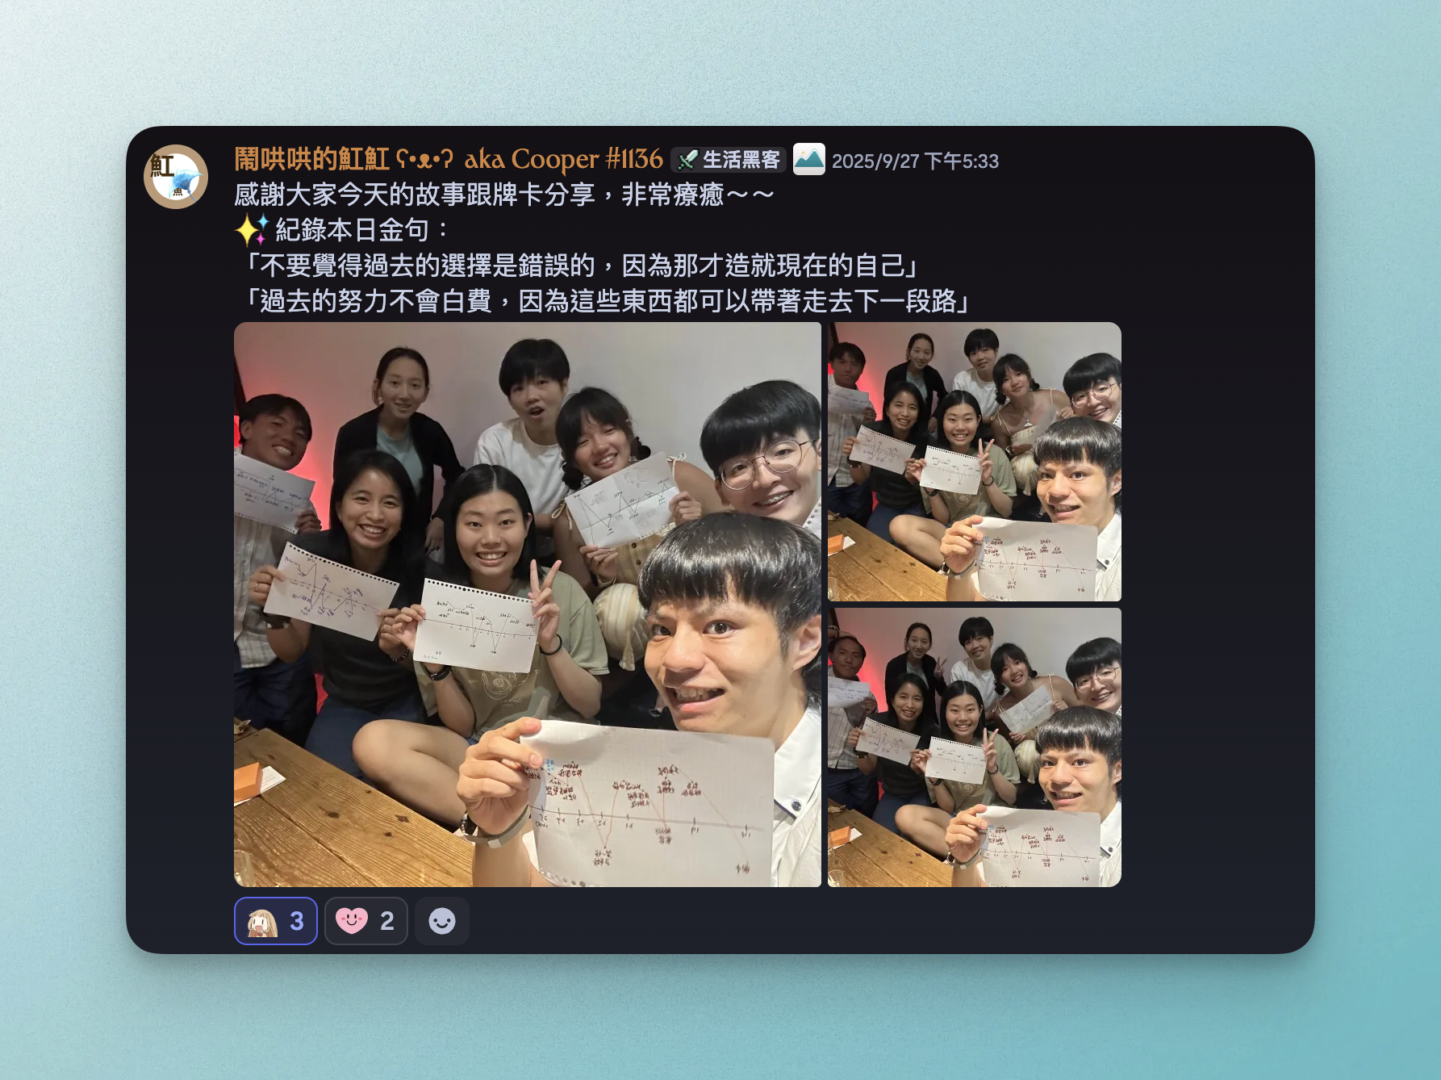Viewport: 1441px width, 1080px height.
Task: Click the first message line ending in 非常療癒
Action: coord(503,195)
